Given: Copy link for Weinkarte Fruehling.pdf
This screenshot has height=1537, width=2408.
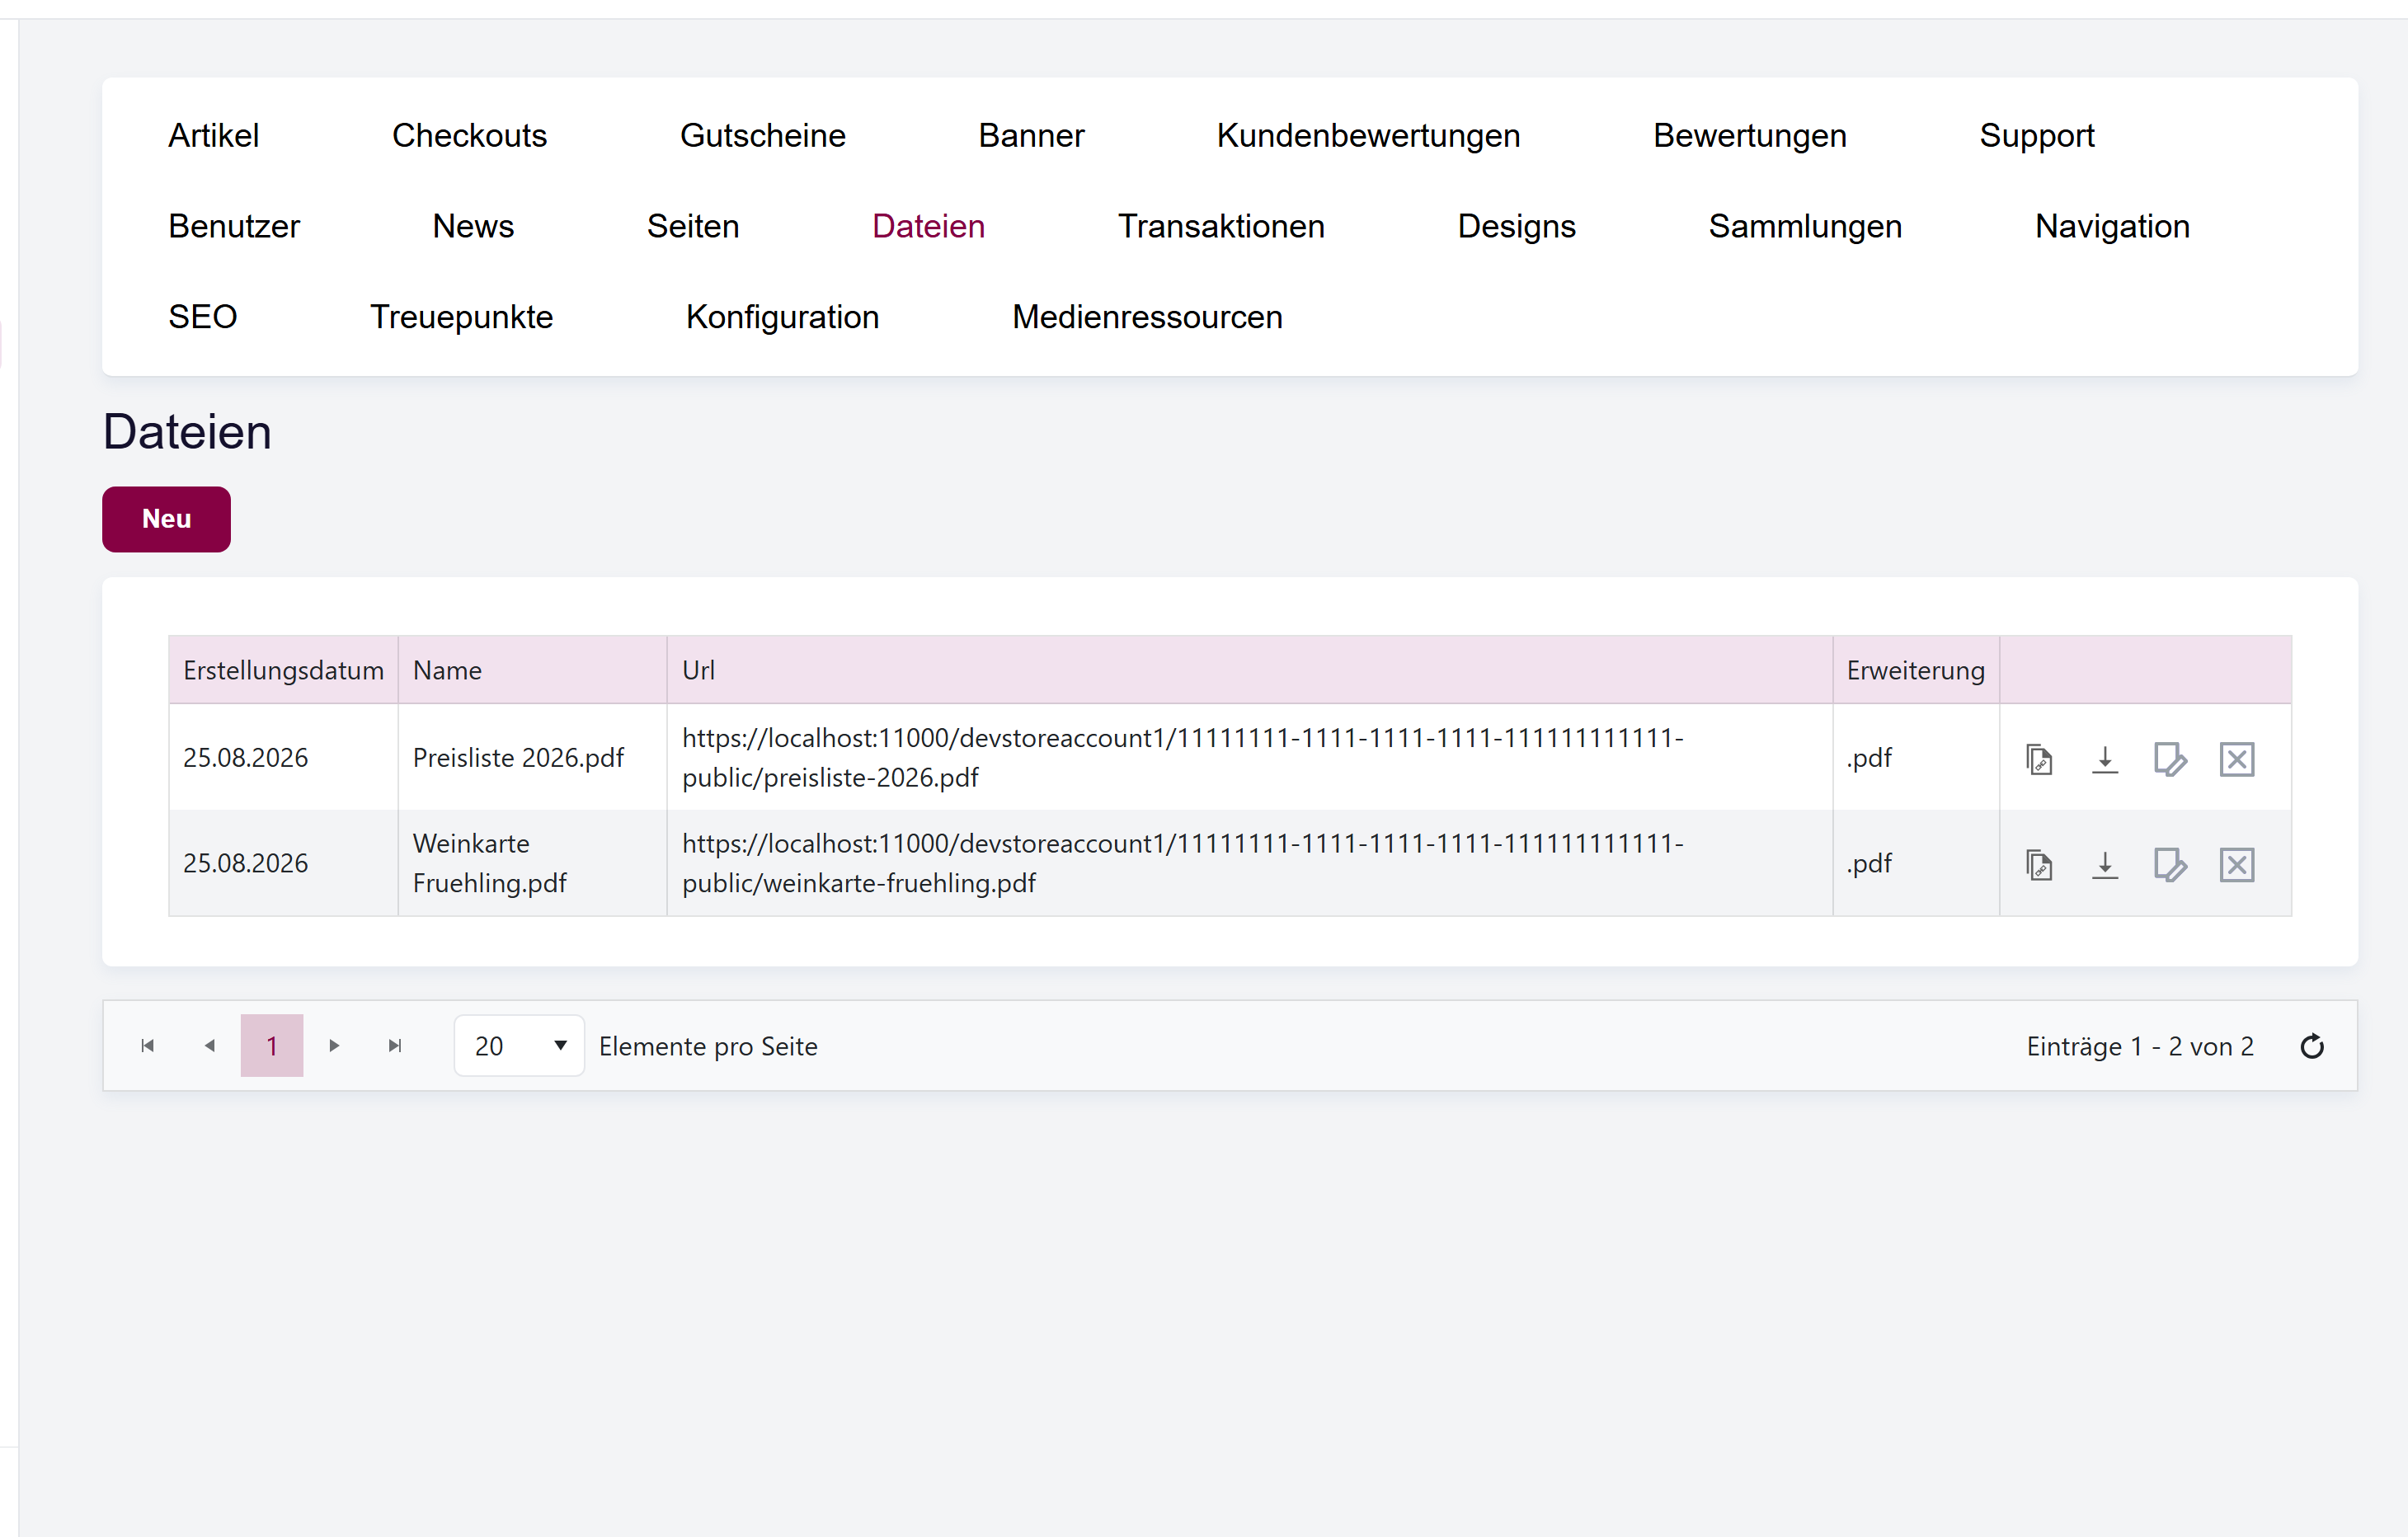Looking at the screenshot, I should (x=2039, y=864).
